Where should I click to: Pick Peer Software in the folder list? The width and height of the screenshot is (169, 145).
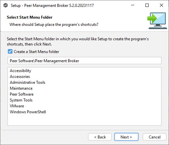pos(22,94)
